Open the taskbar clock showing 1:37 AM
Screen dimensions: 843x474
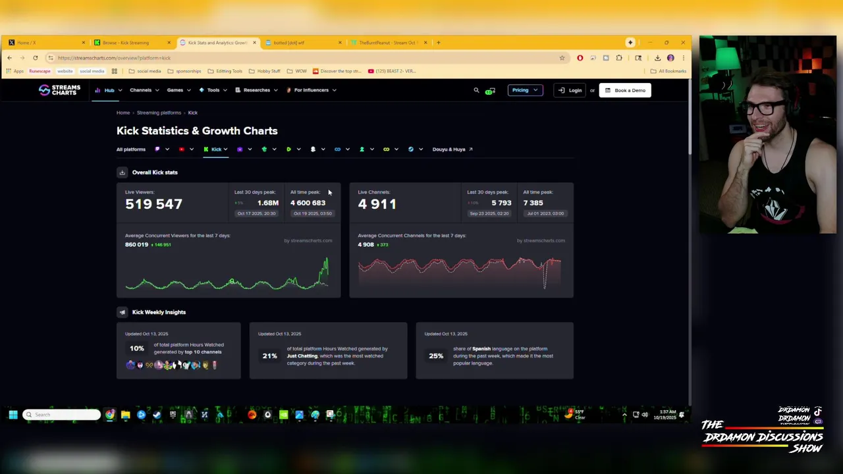(665, 415)
